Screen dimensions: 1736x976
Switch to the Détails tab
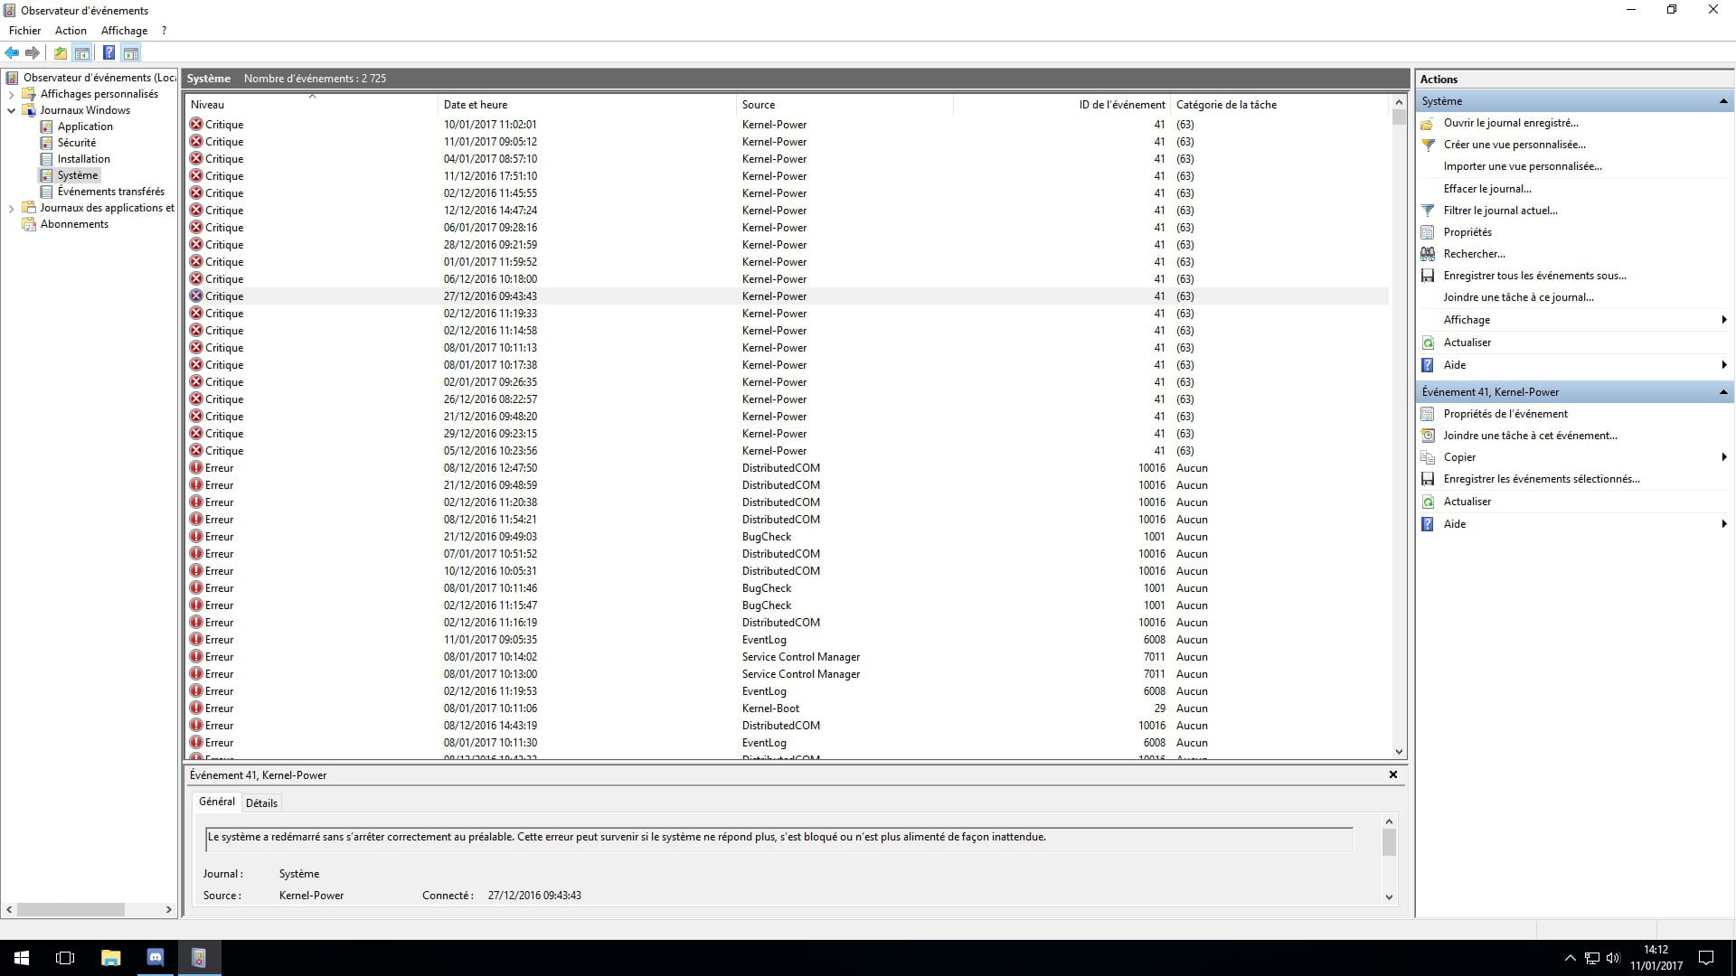coord(261,802)
